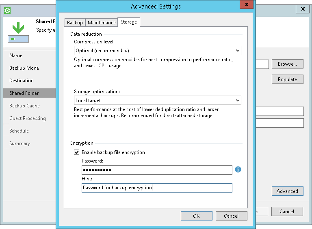Enable backup file encryption checkbox
The image size is (312, 229).
pyautogui.click(x=76, y=152)
